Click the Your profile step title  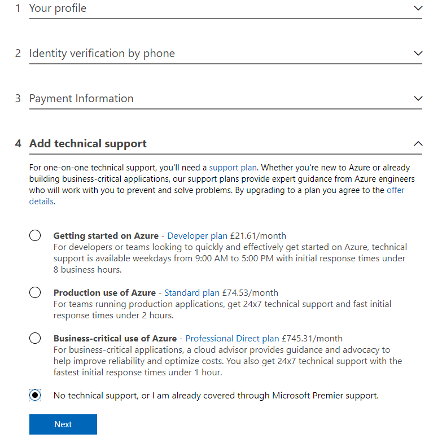click(58, 8)
